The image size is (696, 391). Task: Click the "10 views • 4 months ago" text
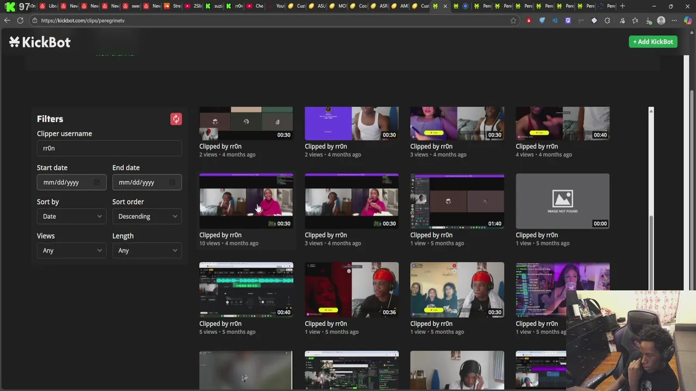(x=228, y=243)
